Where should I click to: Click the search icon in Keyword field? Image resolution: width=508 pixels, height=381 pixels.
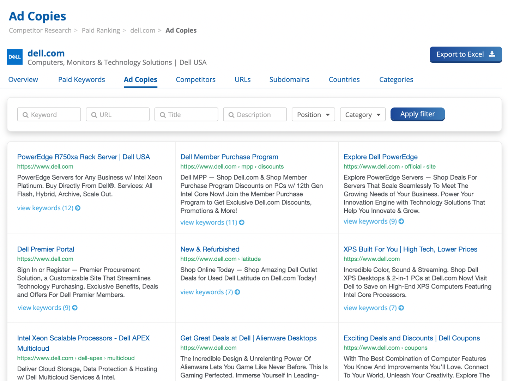point(25,115)
